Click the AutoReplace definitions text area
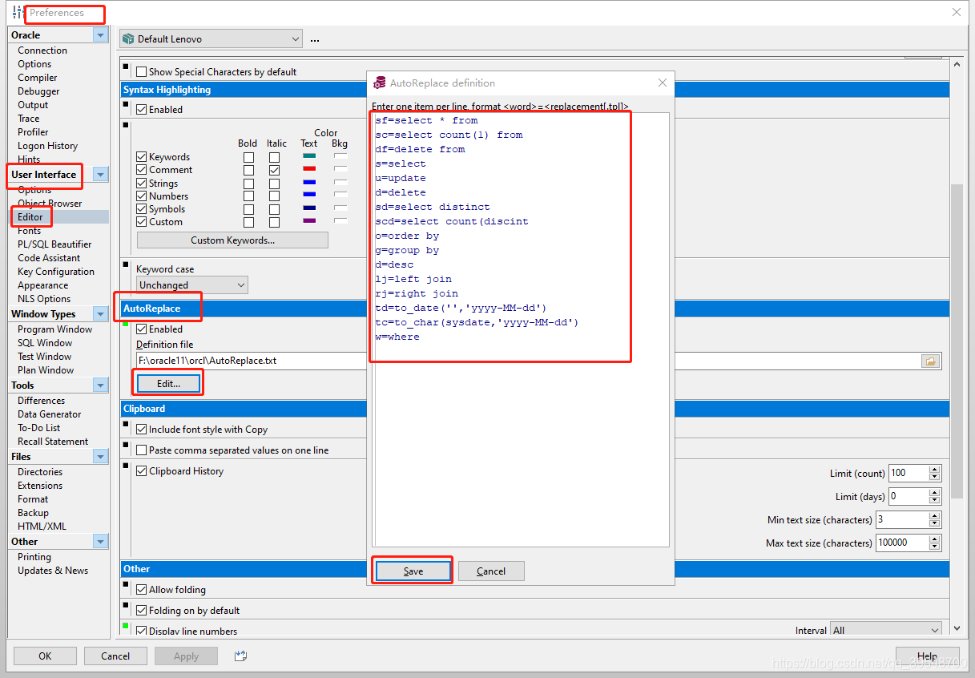This screenshot has width=975, height=678. point(521,329)
